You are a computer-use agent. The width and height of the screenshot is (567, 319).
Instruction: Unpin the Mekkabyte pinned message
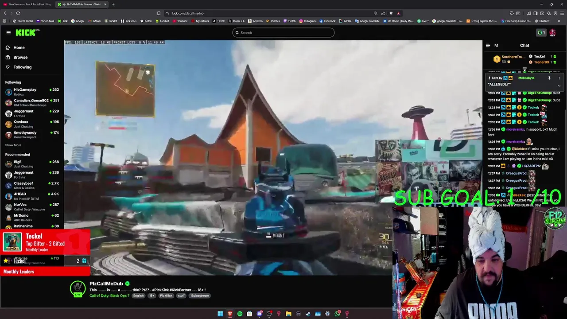click(549, 78)
